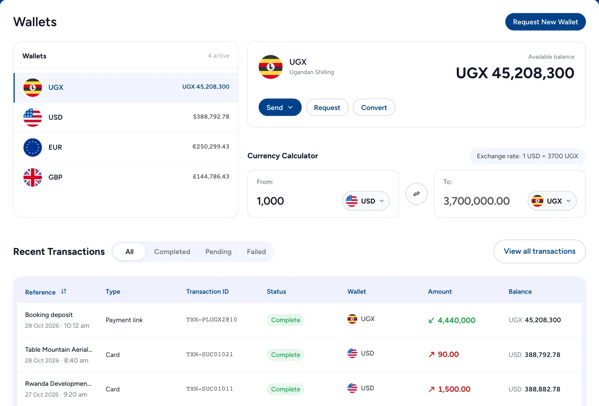Click the Exchange rate 1 USD = 3700 UGX badge

click(x=527, y=156)
